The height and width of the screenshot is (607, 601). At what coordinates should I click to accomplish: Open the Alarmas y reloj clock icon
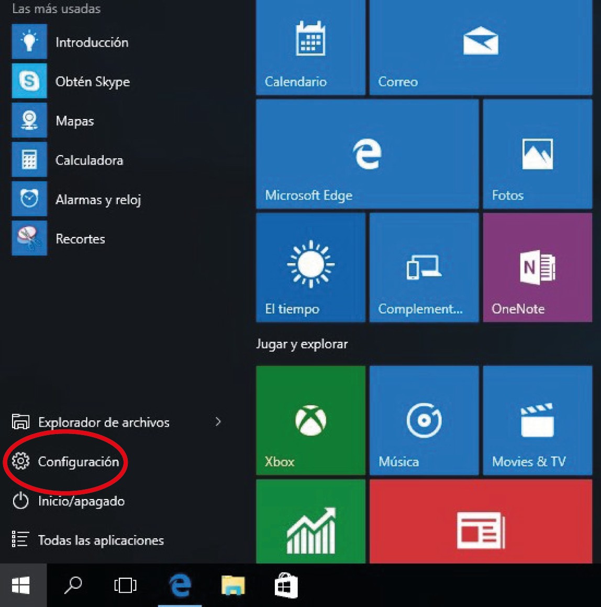point(29,199)
